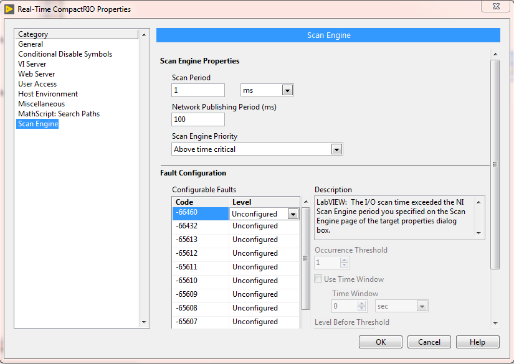Screen dimensions: 514x364
Task: Click scroll up arrow of Description box
Action: 478,202
